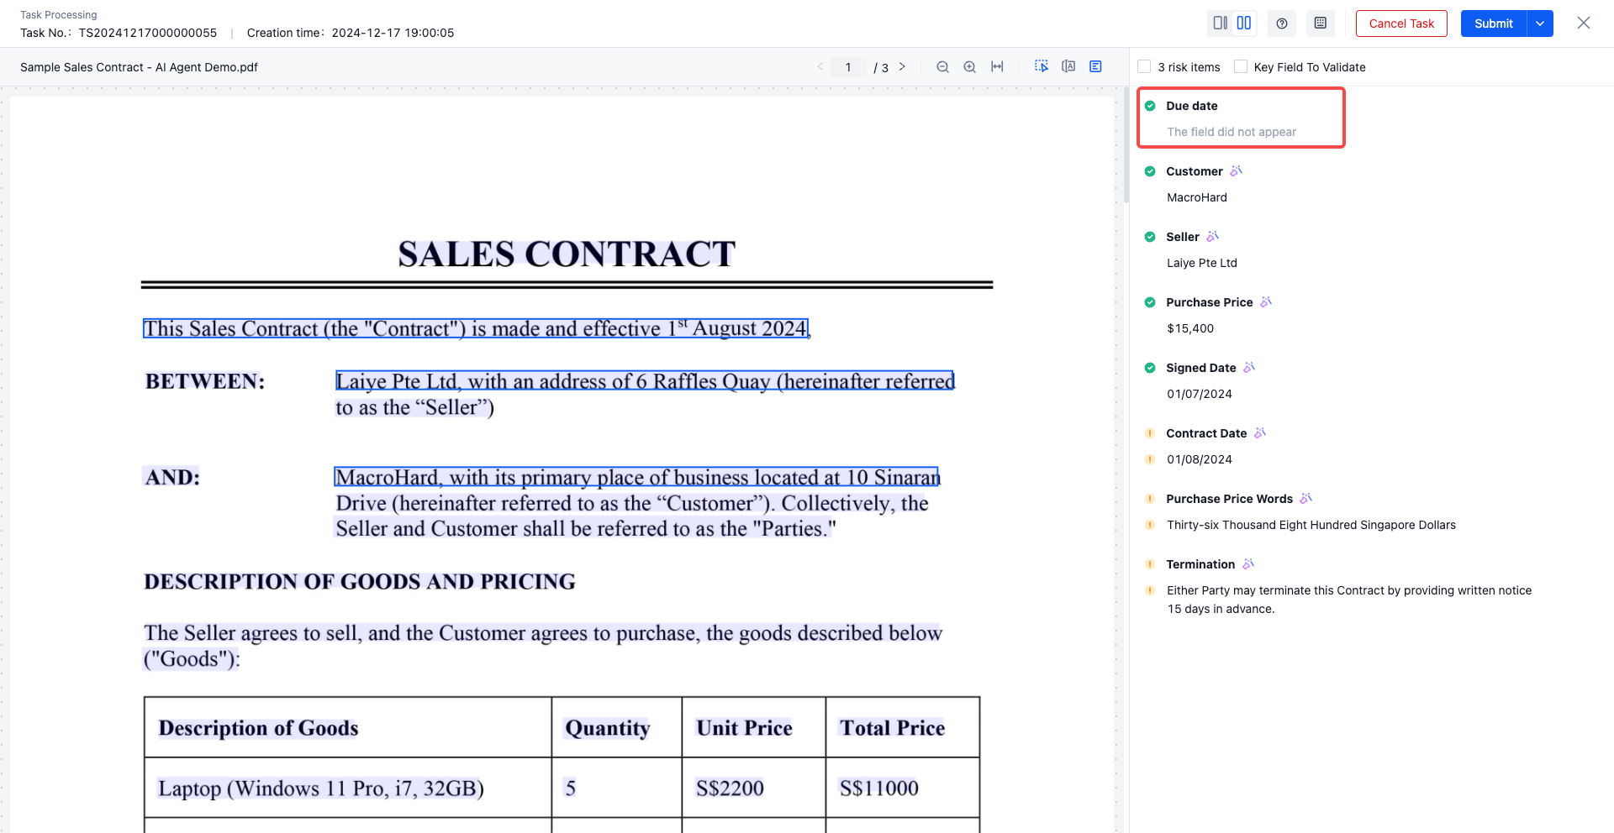Select the Signed Date value 01/07/2024
Image resolution: width=1614 pixels, height=833 pixels.
[x=1200, y=394]
